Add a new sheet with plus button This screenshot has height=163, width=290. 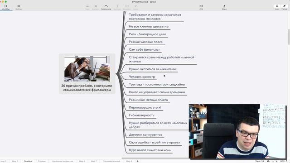[137, 161]
